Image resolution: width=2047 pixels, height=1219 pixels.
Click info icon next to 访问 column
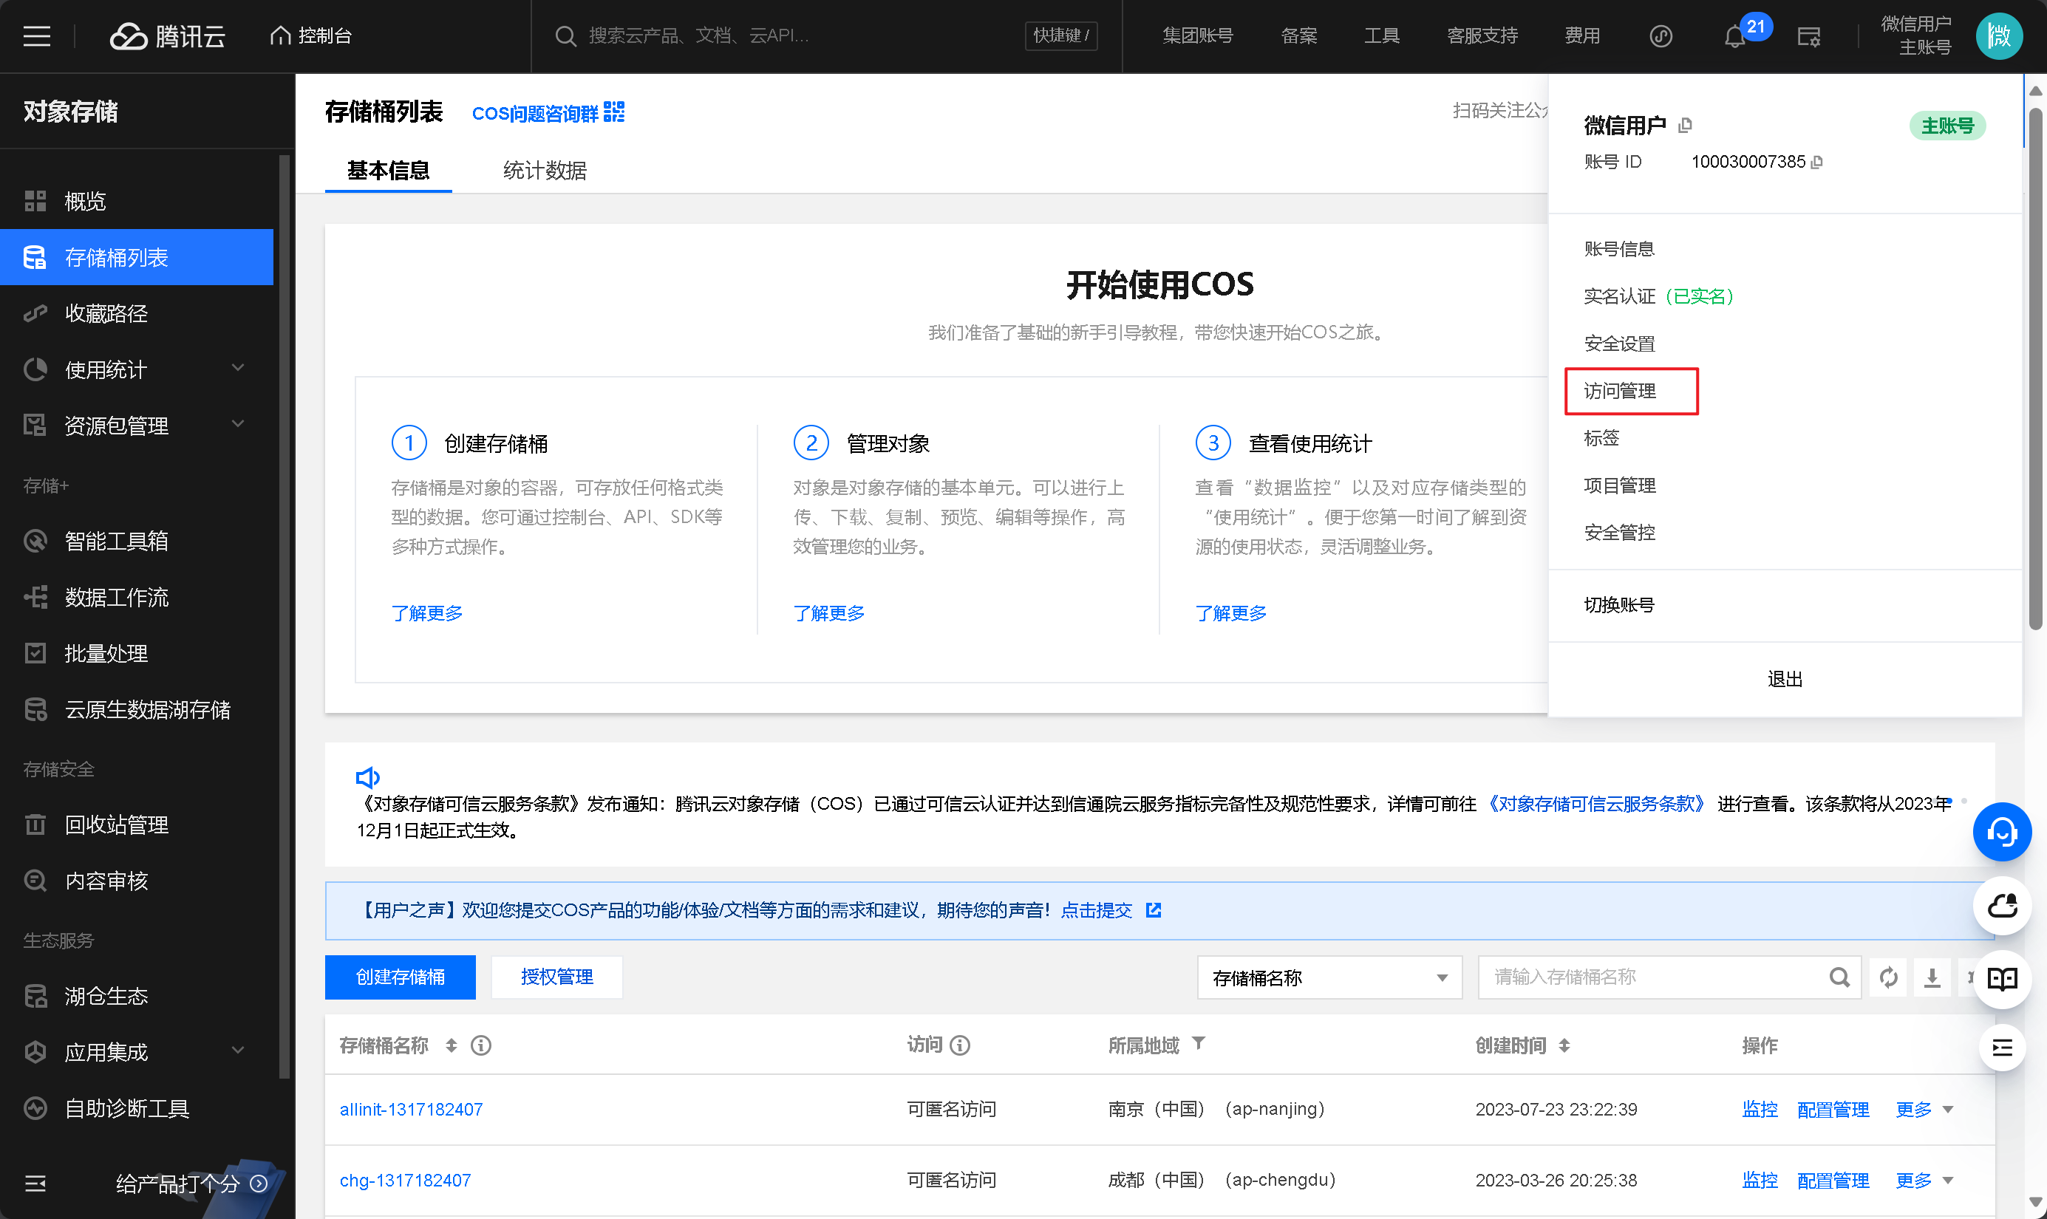tap(959, 1045)
